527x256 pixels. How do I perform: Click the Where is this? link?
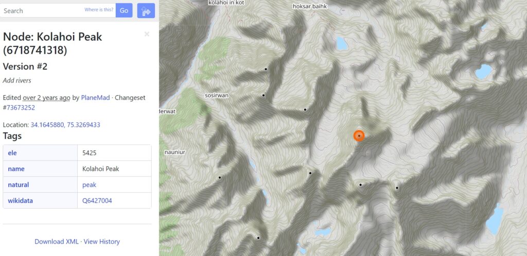tap(99, 10)
